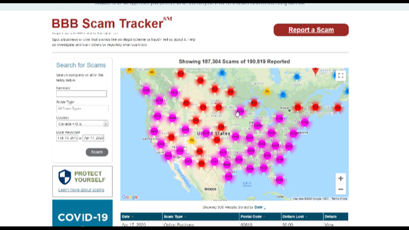Open the magenta 1915 cluster in south Texas

(x=229, y=177)
